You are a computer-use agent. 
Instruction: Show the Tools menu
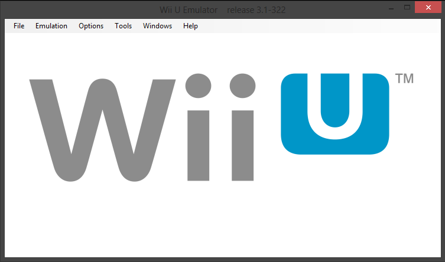coord(124,26)
